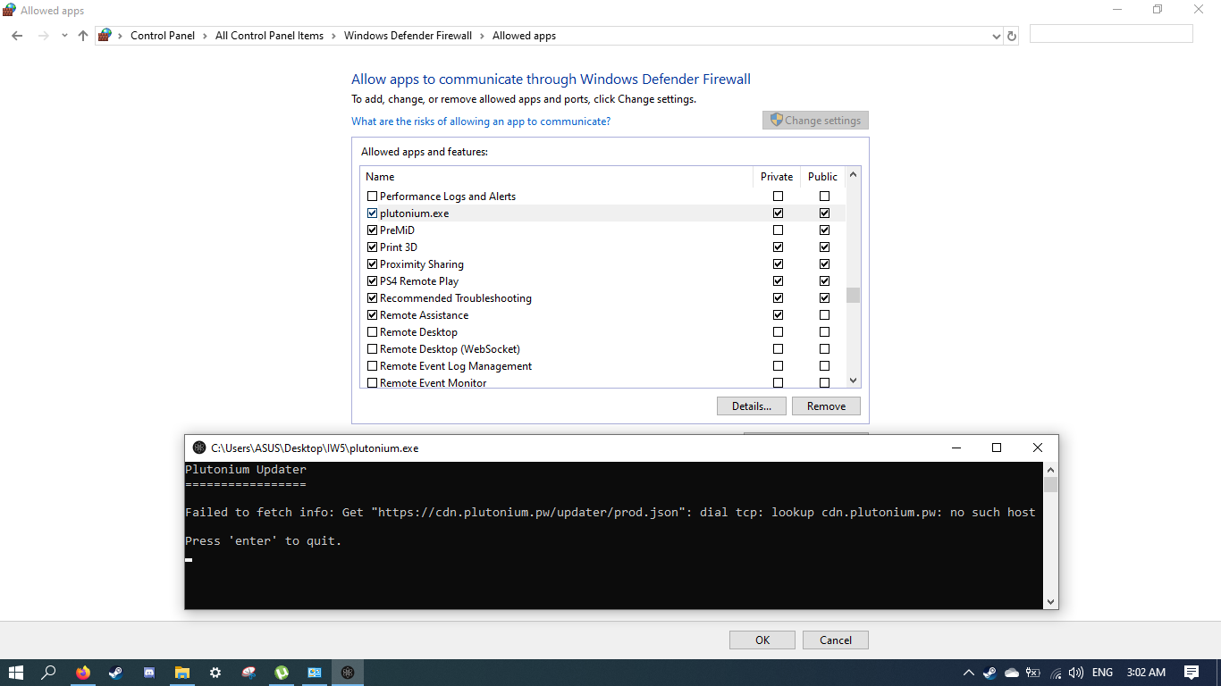Screen dimensions: 1221x686
Task: Select Allowed apps breadcrumb
Action: point(524,36)
